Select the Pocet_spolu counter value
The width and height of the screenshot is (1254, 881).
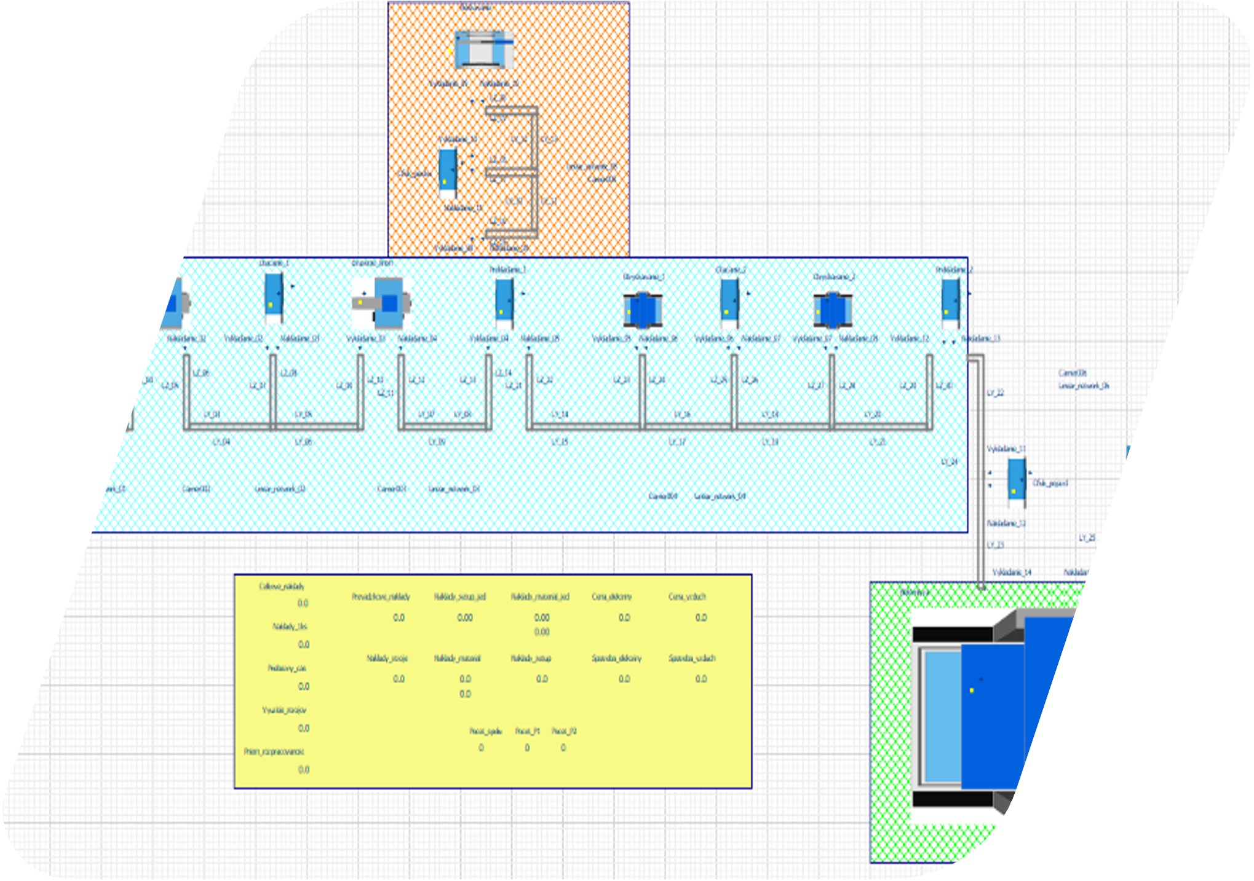(x=481, y=748)
